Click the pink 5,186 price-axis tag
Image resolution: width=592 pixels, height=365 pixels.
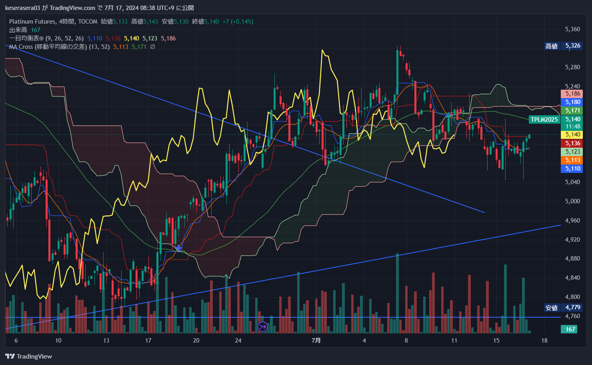coord(573,94)
